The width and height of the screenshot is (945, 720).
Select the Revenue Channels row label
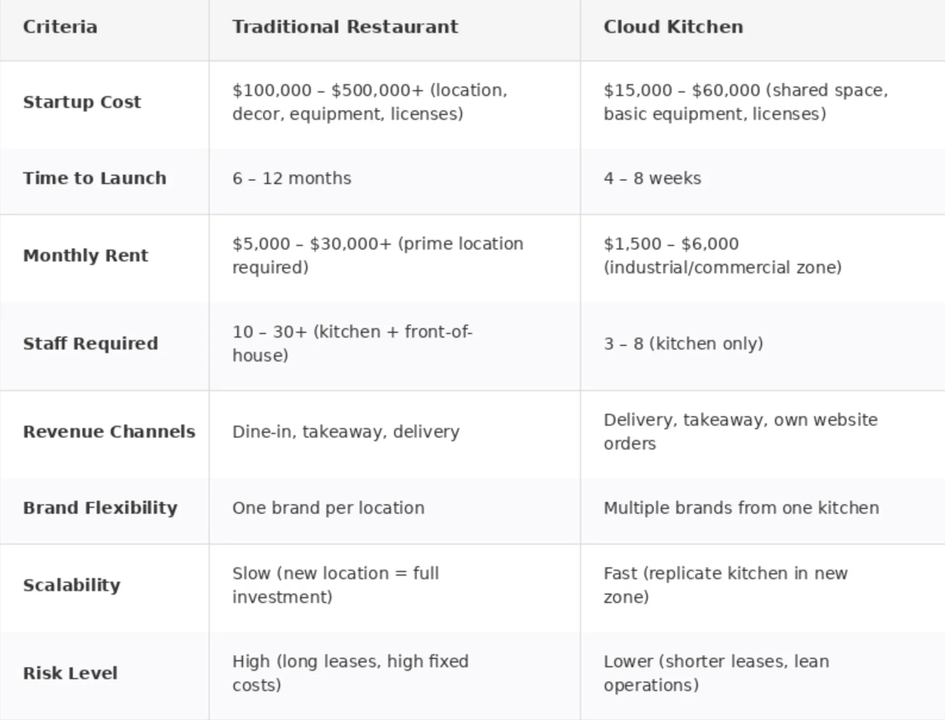click(109, 432)
